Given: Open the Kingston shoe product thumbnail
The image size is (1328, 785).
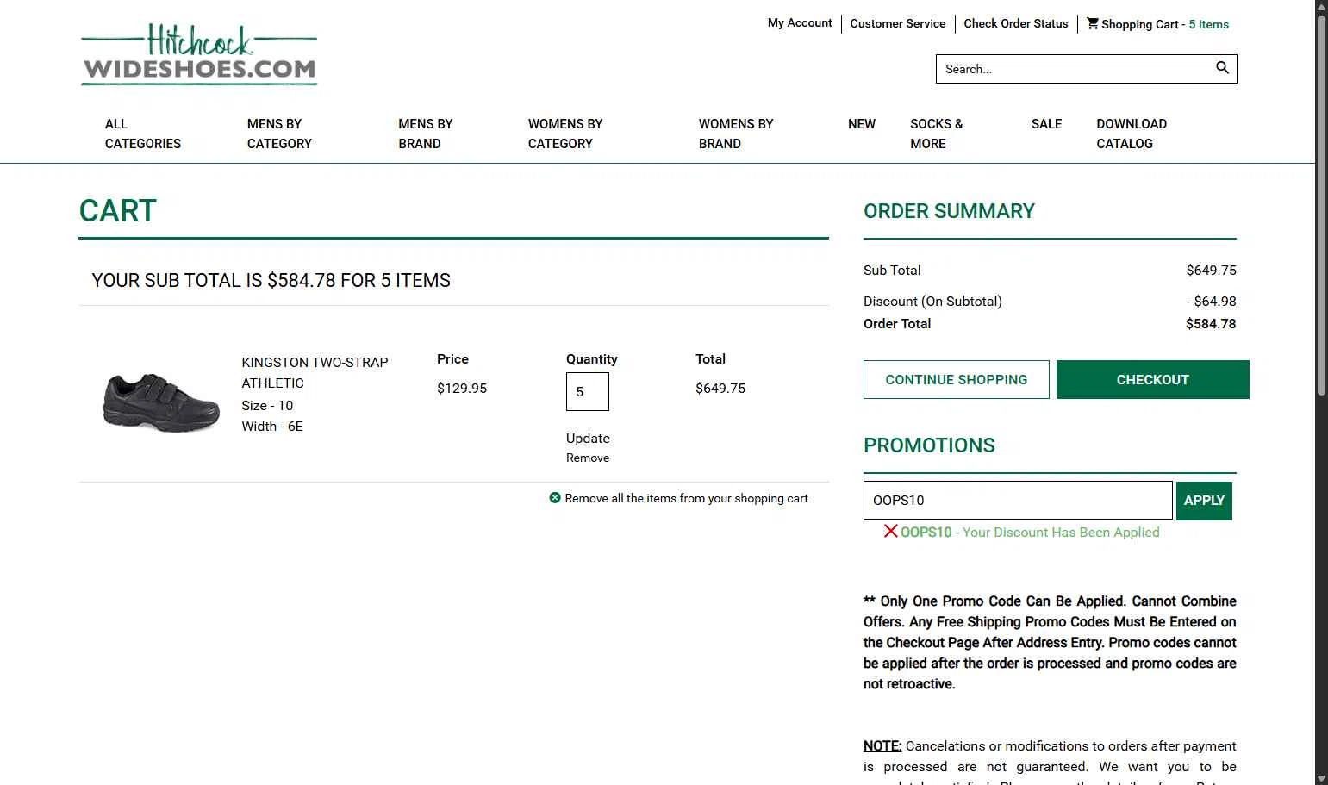Looking at the screenshot, I should [161, 402].
